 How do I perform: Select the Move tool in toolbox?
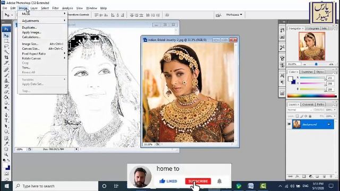point(6,36)
